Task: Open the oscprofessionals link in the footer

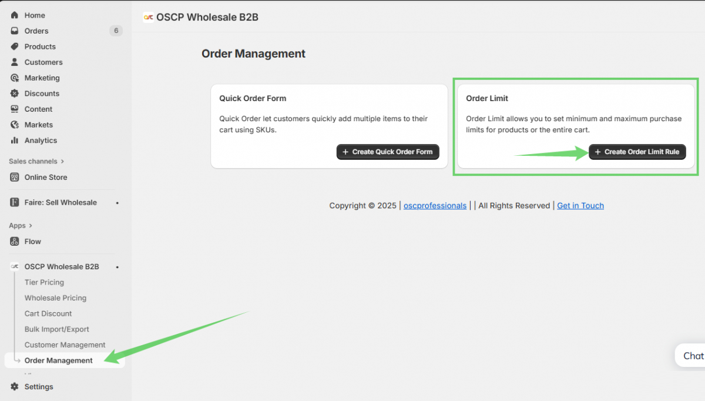Action: tap(435, 205)
